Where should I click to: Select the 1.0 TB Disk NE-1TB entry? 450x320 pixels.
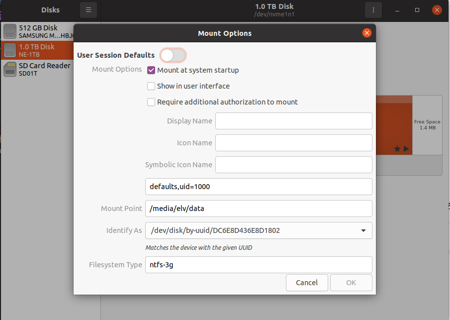[x=38, y=50]
